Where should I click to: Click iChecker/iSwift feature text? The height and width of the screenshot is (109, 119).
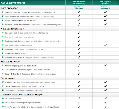(30, 82)
